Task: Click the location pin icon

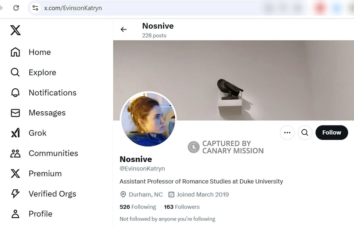Action: coord(123,194)
